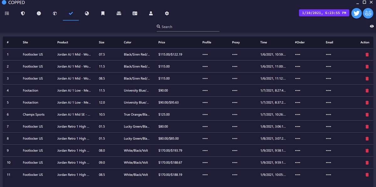This screenshot has width=376, height=187.
Task: Open the tasks list tab
Action: tap(7, 13)
